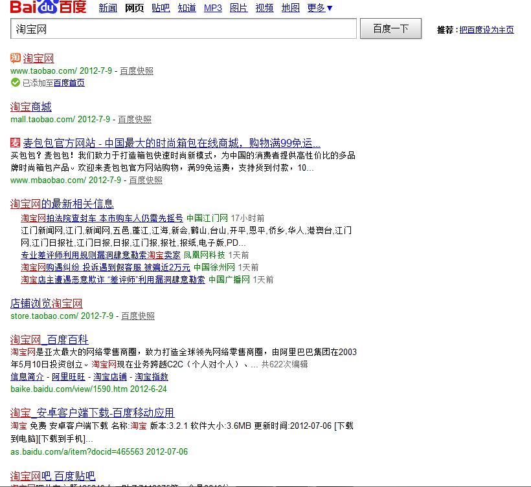This screenshot has width=531, height=487.
Task: Open the 淘宝_安卓客户端下载 result
Action: coord(93,413)
